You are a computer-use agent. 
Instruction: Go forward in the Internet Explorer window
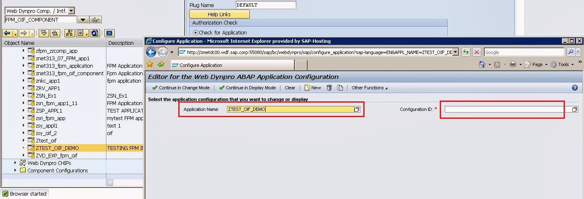point(163,52)
